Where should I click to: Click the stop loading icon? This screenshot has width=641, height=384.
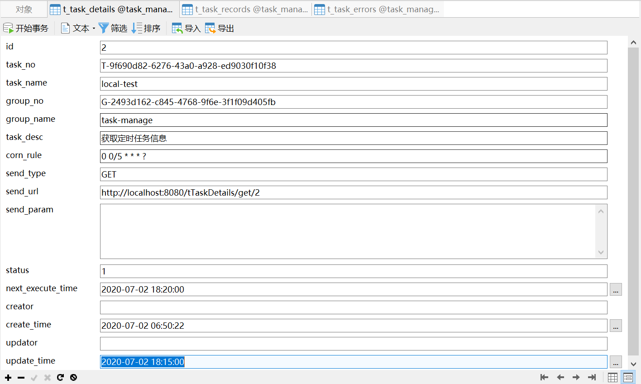pyautogui.click(x=73, y=377)
